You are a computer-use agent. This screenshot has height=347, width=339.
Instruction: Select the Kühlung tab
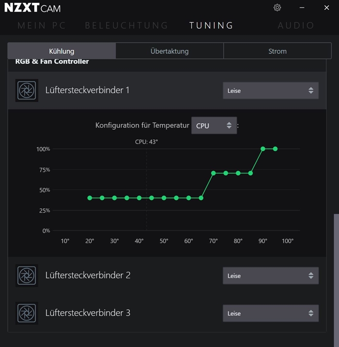click(62, 51)
